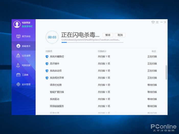Close the 电脑管家 window
Screen dimensions: 179x134
tap(165, 22)
